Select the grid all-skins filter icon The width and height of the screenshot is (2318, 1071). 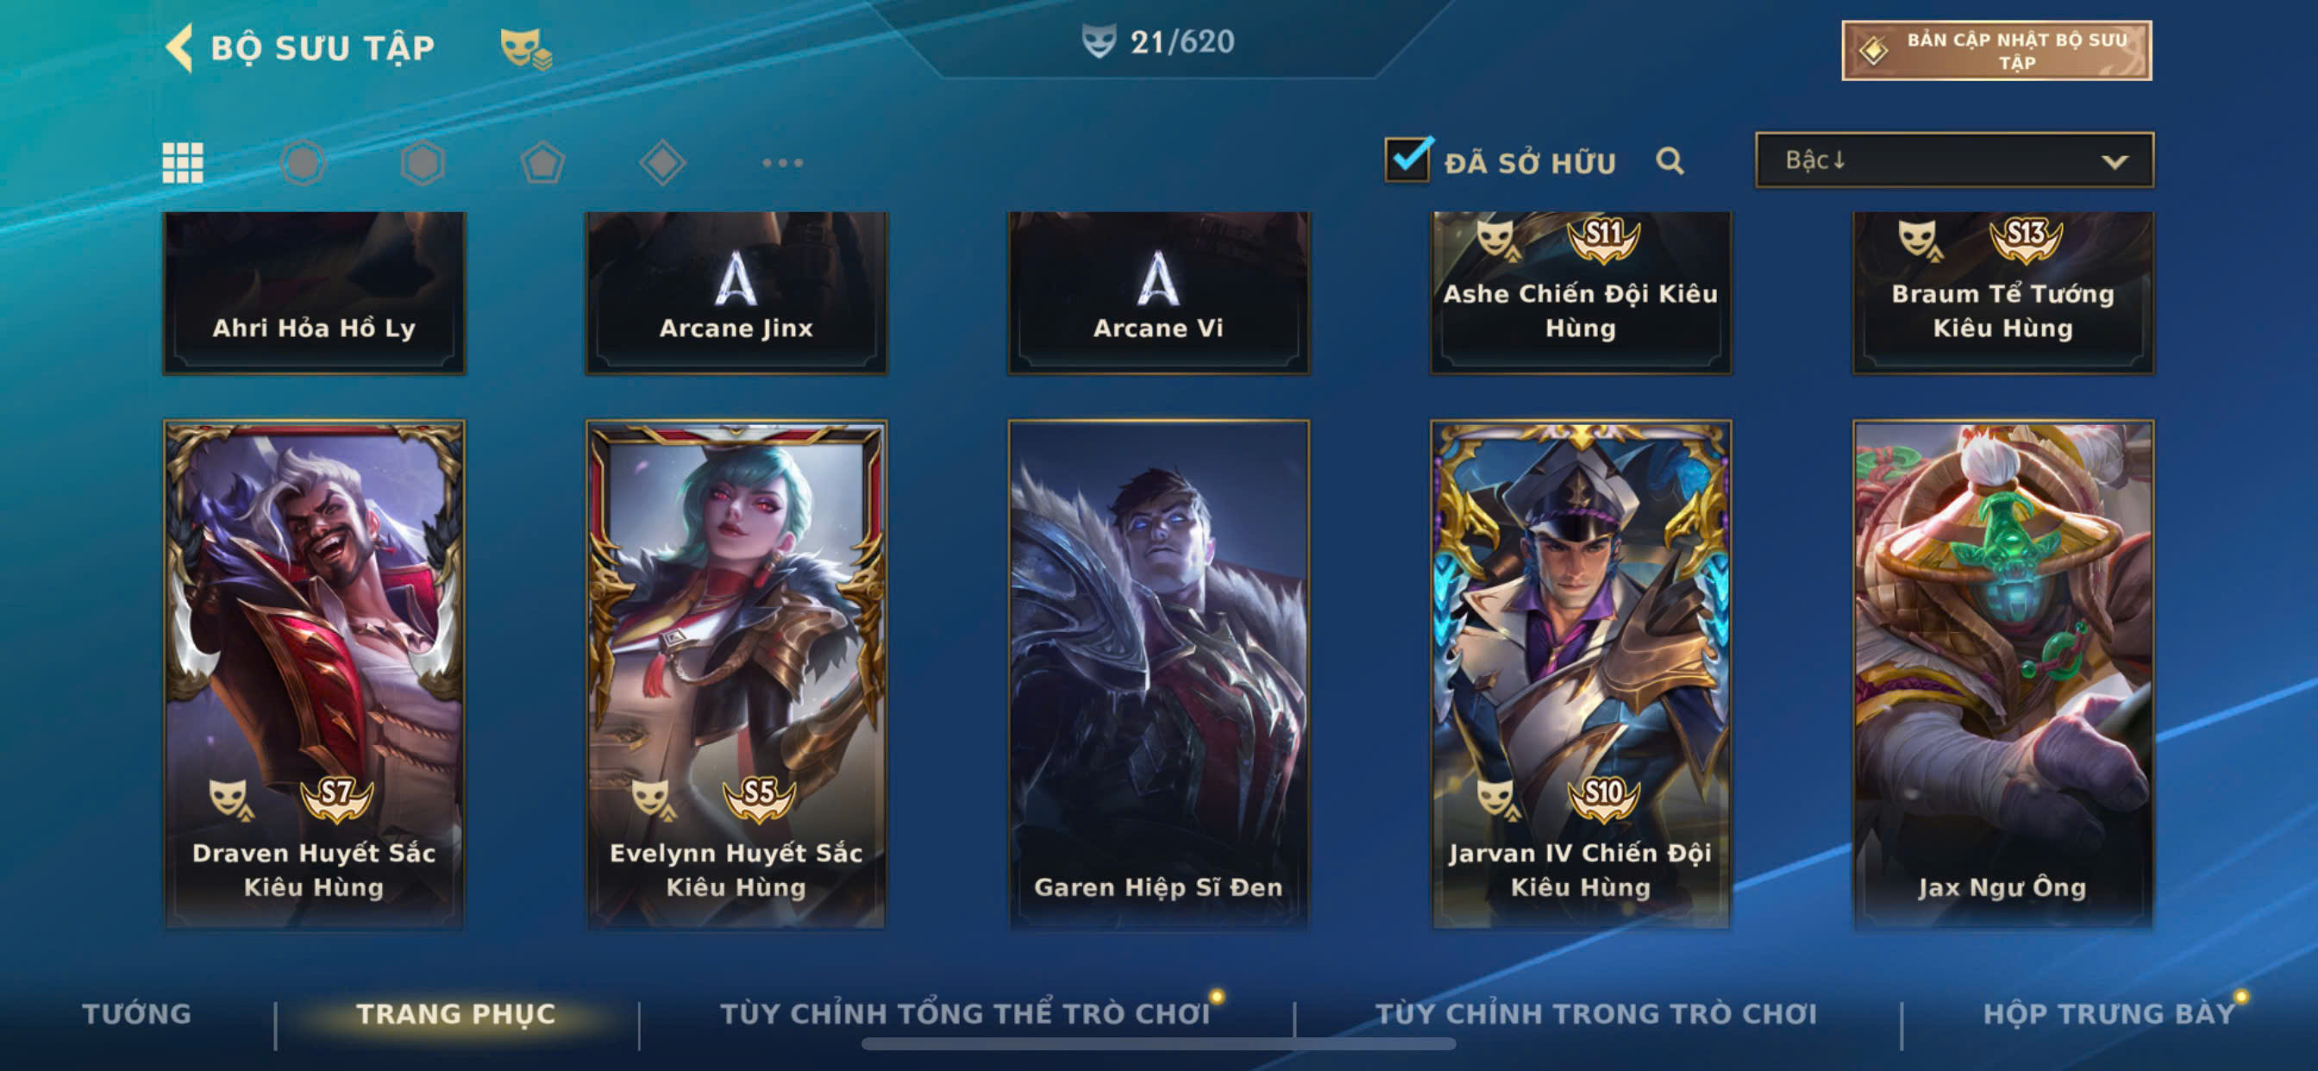tap(183, 163)
